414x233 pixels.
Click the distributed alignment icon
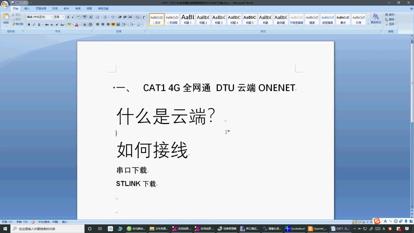(118, 25)
